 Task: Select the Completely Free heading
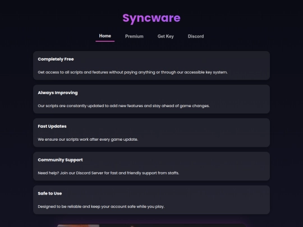pos(56,59)
